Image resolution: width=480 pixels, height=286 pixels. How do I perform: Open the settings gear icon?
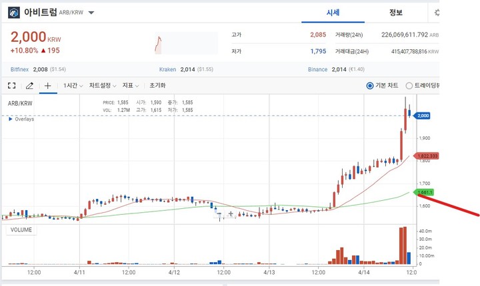pyautogui.click(x=437, y=13)
